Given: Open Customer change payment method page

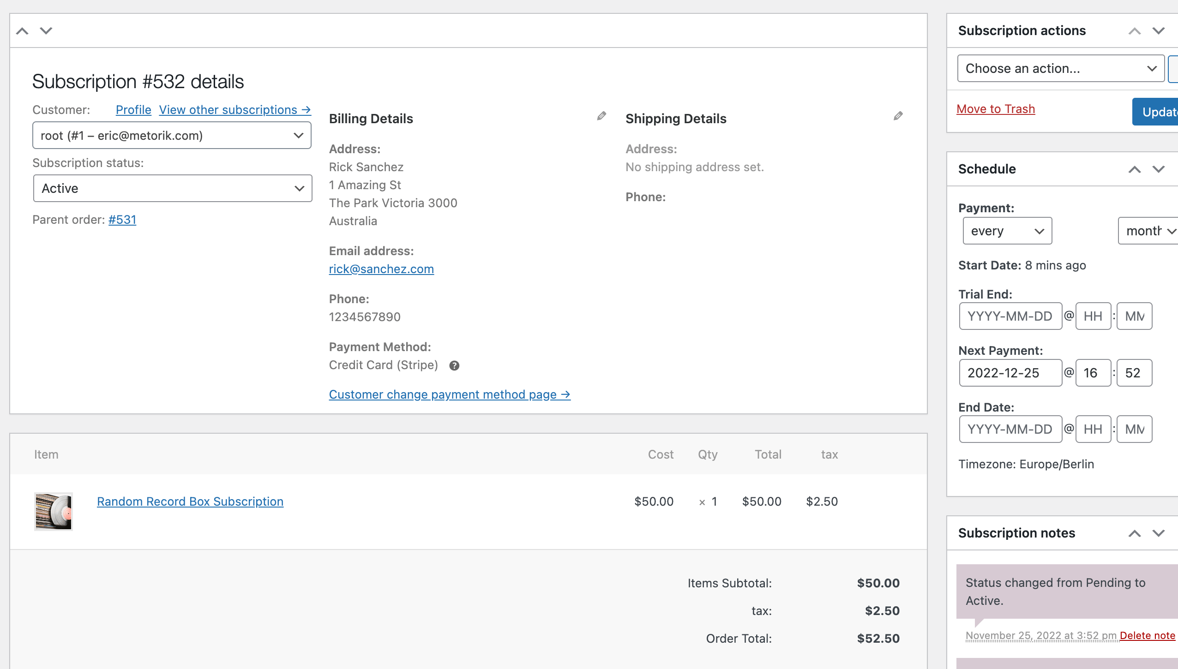Looking at the screenshot, I should point(450,394).
